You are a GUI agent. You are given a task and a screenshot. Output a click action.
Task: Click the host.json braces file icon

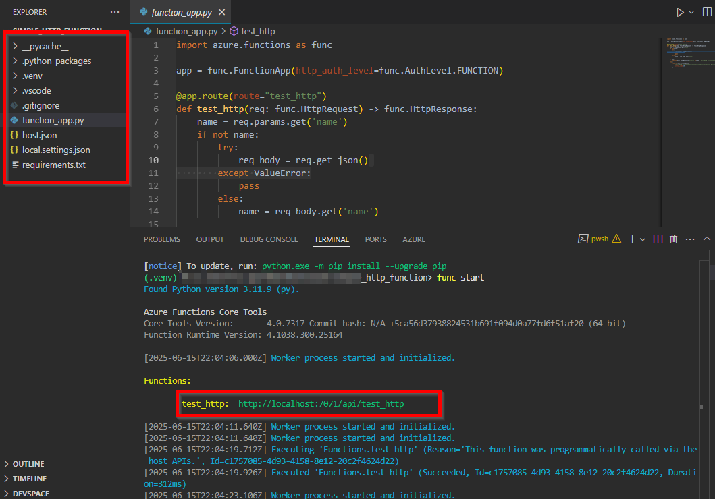15,136
